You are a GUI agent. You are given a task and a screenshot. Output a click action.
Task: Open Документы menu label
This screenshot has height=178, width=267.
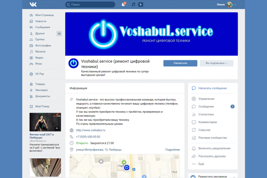(43, 96)
